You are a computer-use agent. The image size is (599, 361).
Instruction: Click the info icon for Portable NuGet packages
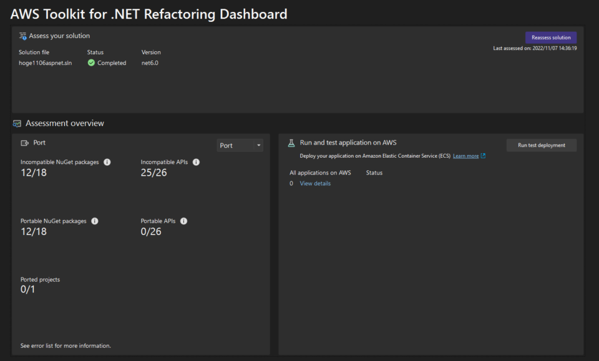click(94, 221)
